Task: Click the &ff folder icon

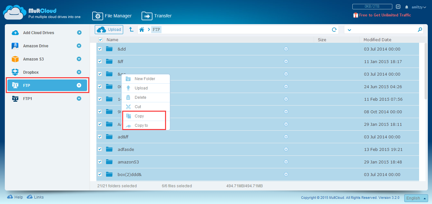Action: coord(109,61)
